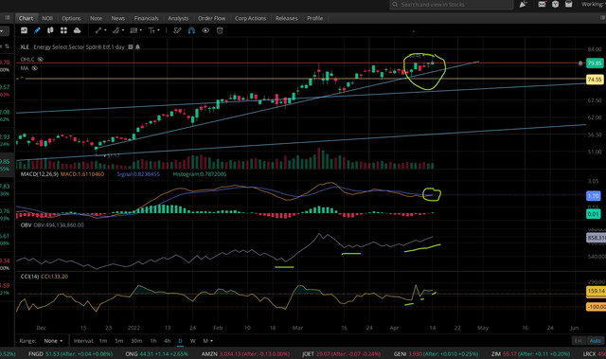The width and height of the screenshot is (606, 359).
Task: Open dropdown arrow beside text tool
Action: 158,30
